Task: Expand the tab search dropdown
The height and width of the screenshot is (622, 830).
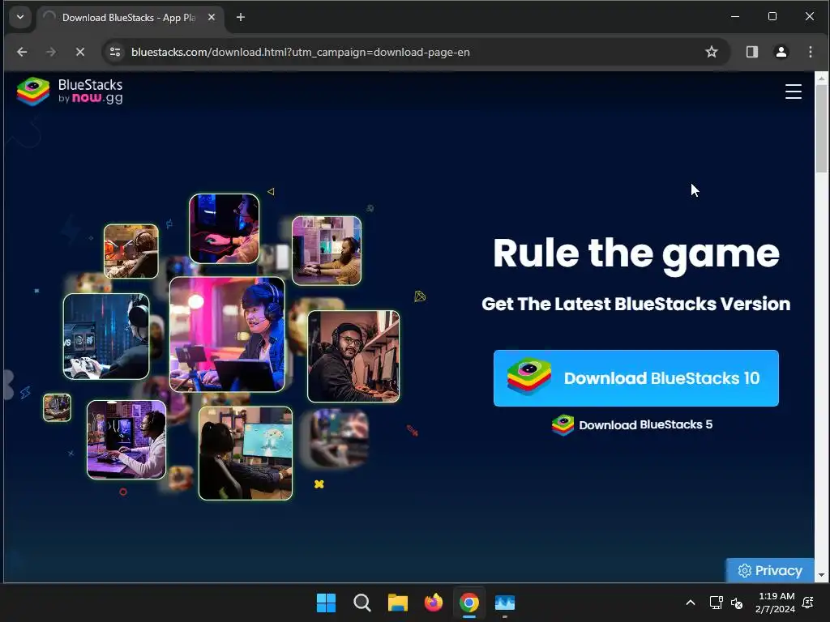Action: click(x=20, y=17)
